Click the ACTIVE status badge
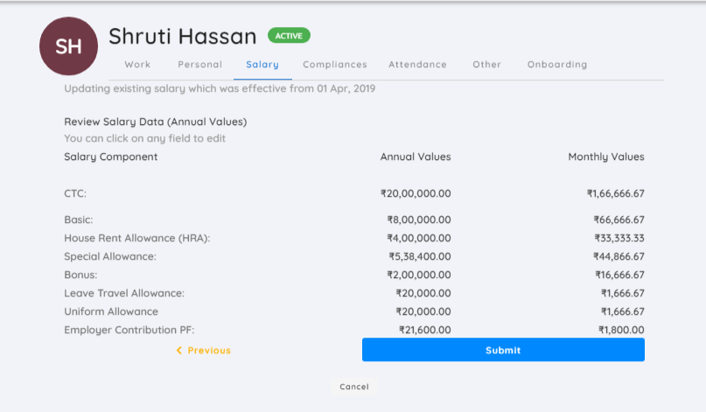 [x=289, y=36]
